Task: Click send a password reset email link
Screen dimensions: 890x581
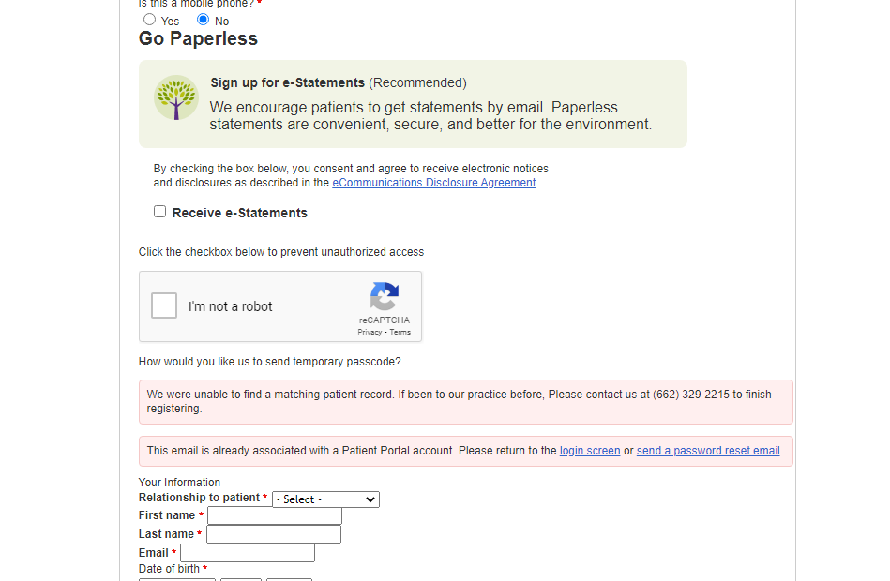Action: [x=708, y=451]
